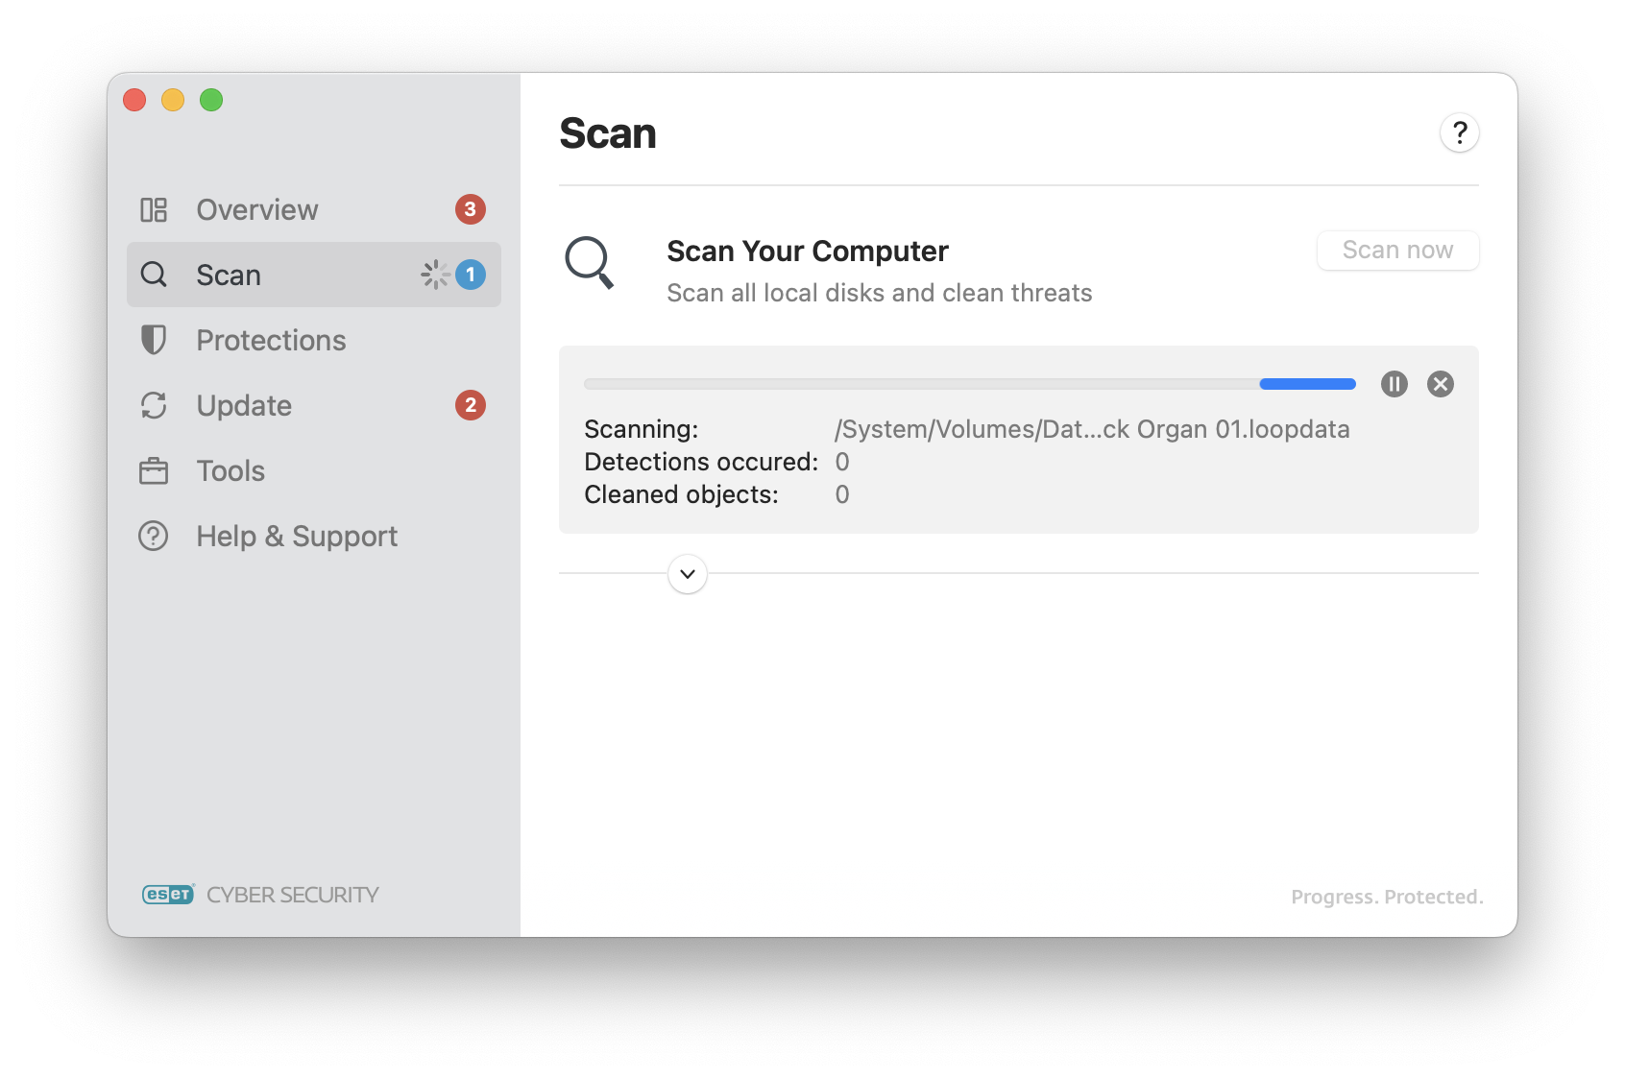The image size is (1625, 1079).
Task: Cancel the scan with the X icon
Action: [x=1440, y=384]
